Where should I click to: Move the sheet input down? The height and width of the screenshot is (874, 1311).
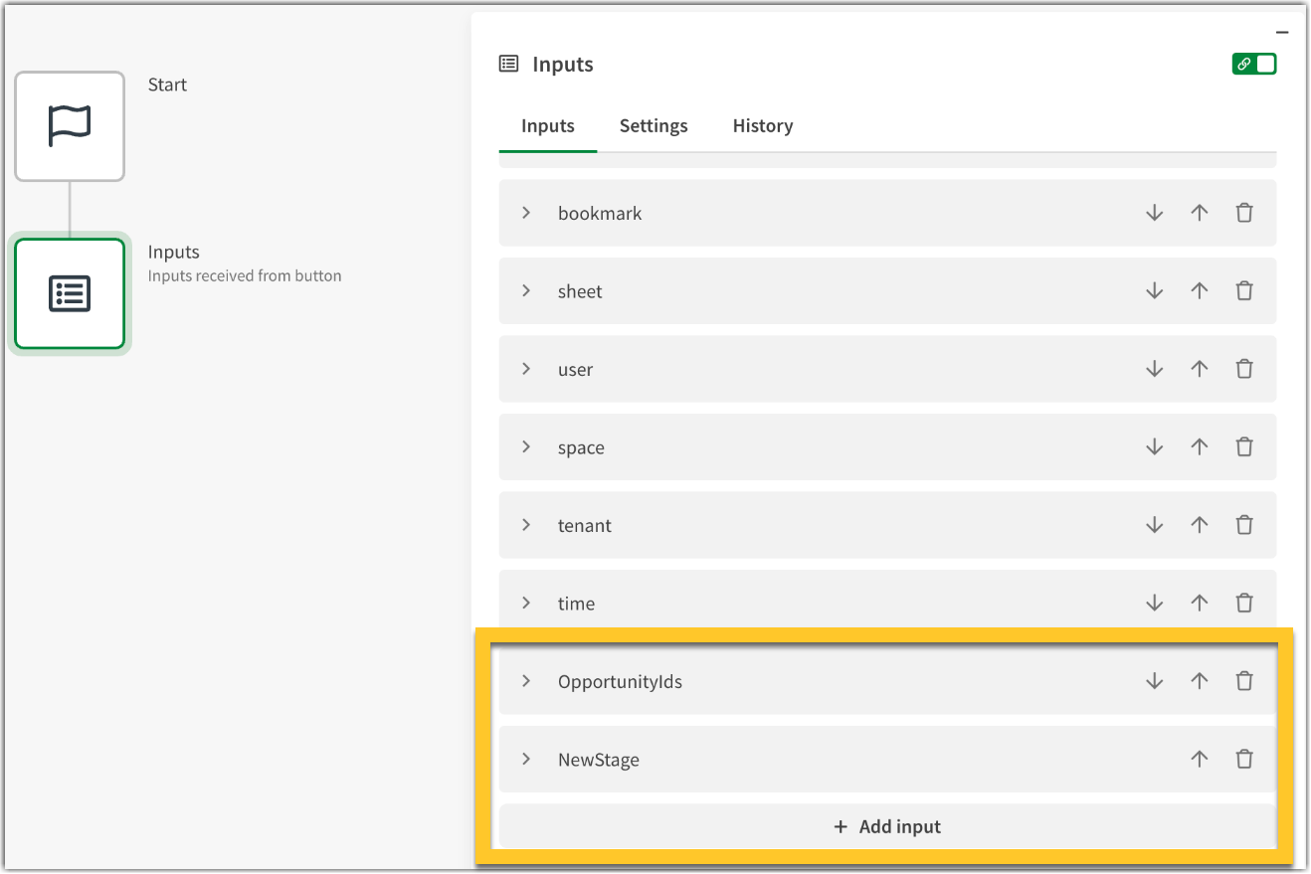coord(1154,291)
